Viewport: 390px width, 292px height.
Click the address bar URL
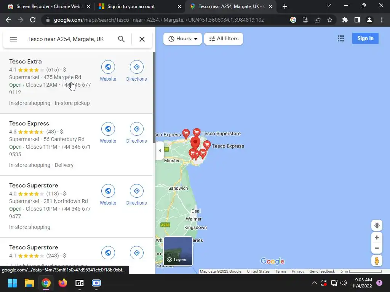click(159, 20)
